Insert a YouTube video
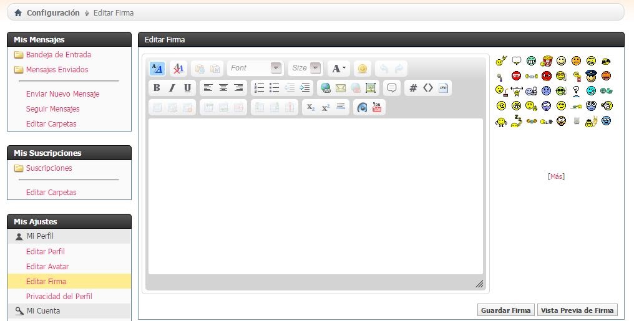 tap(377, 107)
